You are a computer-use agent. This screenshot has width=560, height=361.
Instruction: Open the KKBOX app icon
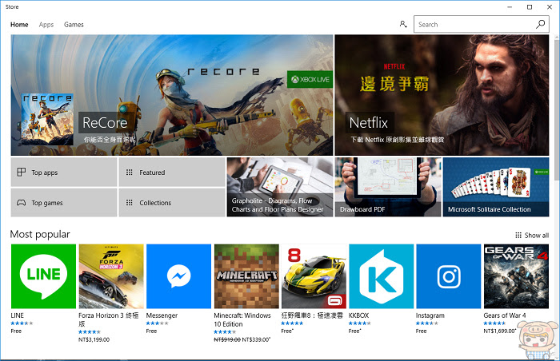pyautogui.click(x=381, y=276)
